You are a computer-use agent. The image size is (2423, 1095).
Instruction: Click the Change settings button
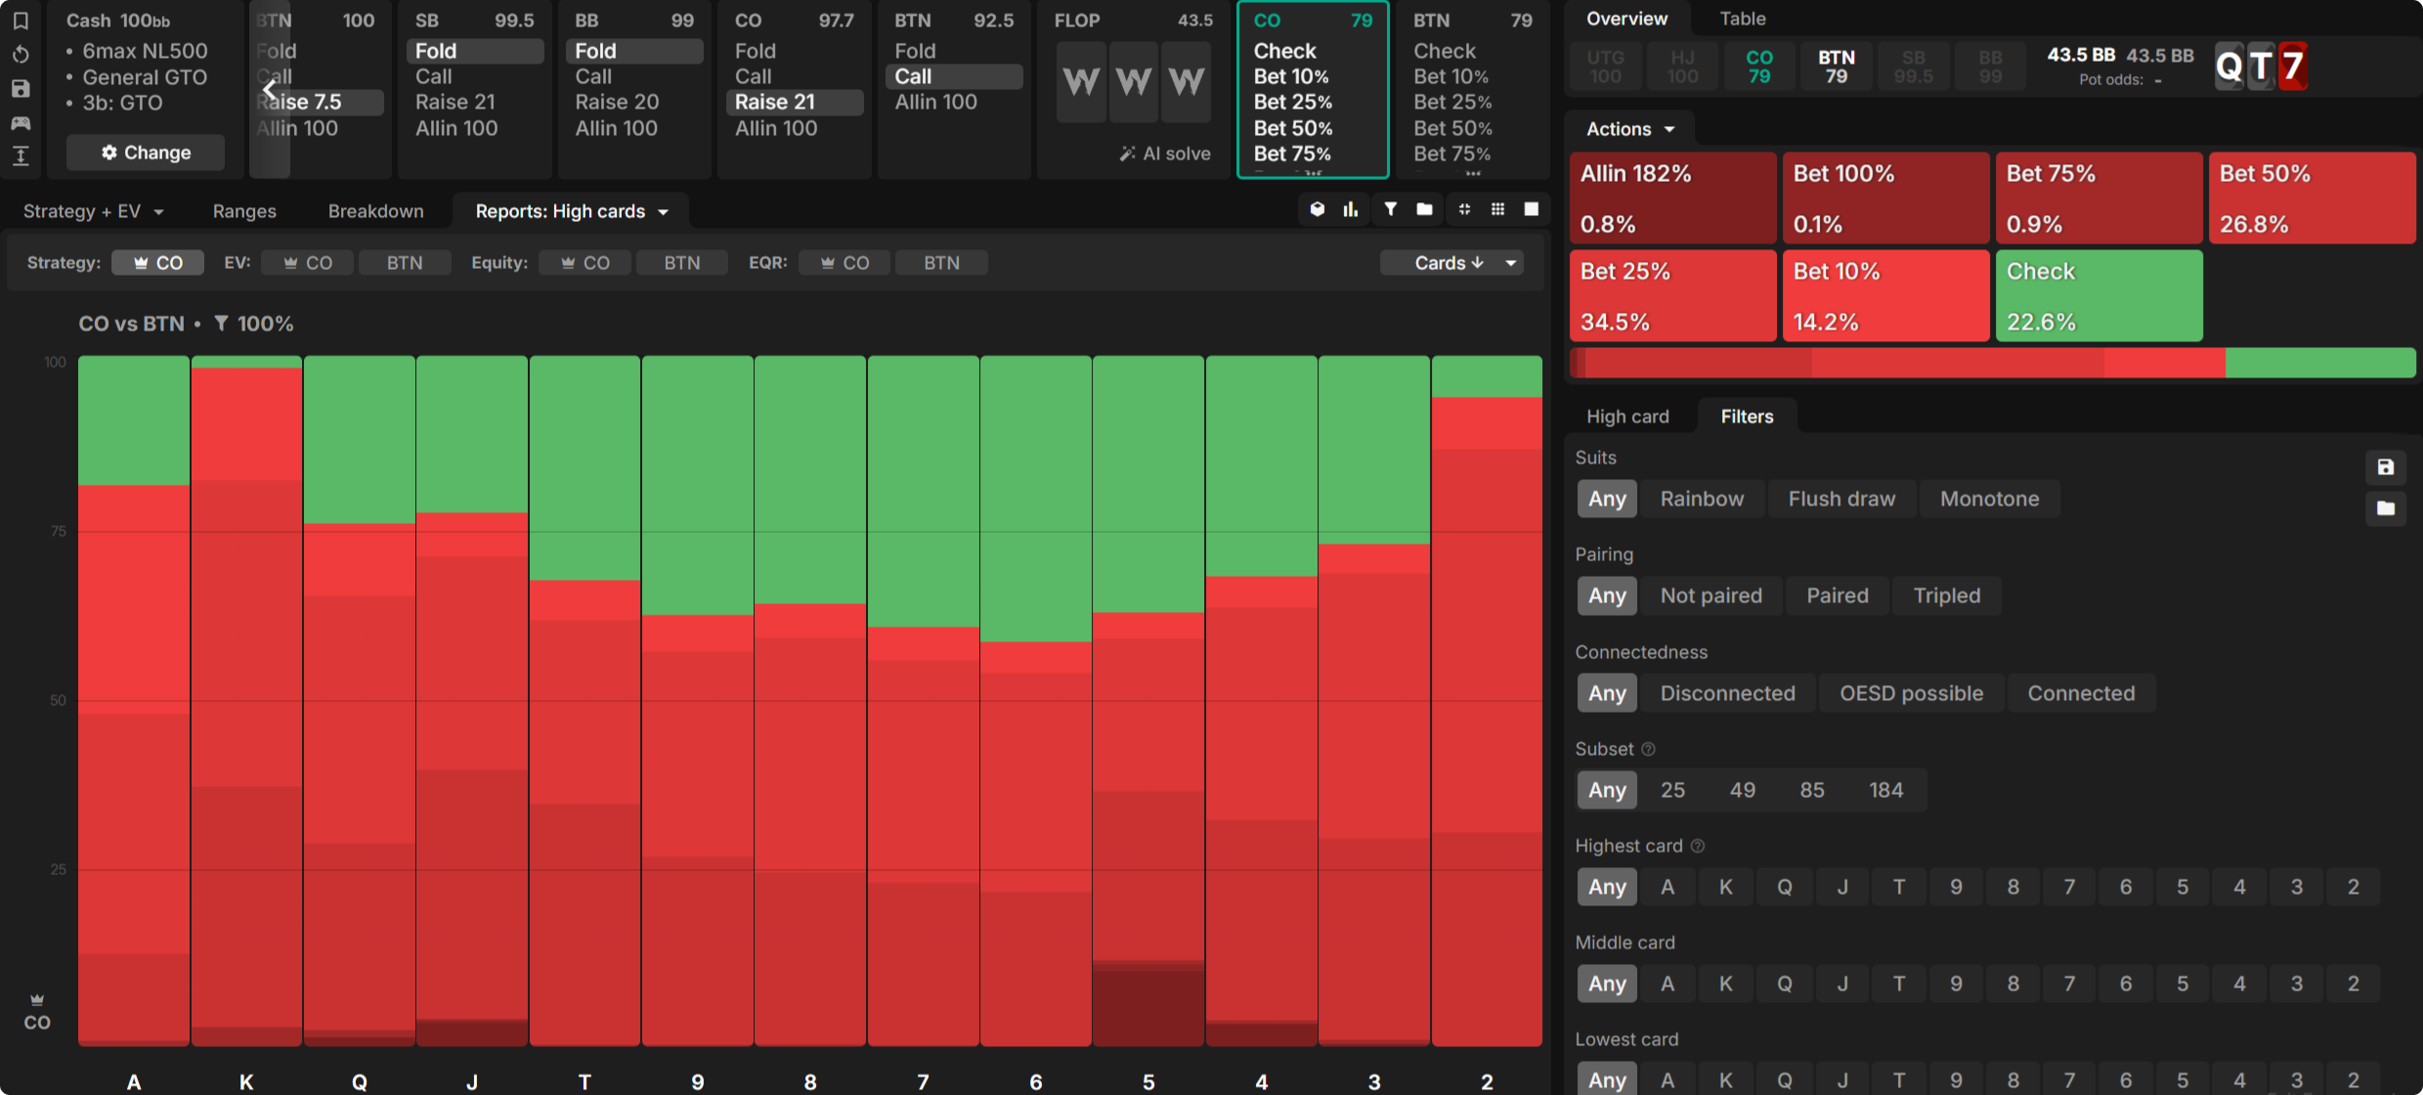tap(146, 153)
